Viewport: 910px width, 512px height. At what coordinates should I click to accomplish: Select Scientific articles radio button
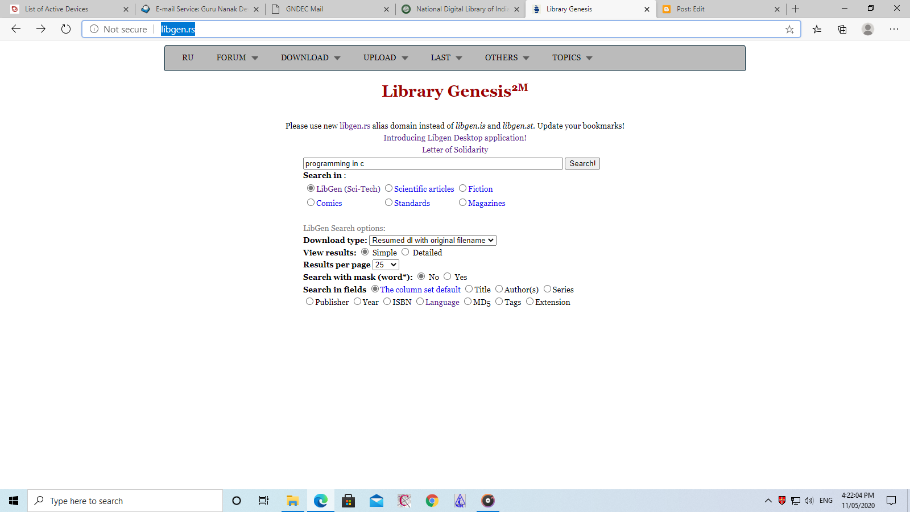click(x=388, y=188)
